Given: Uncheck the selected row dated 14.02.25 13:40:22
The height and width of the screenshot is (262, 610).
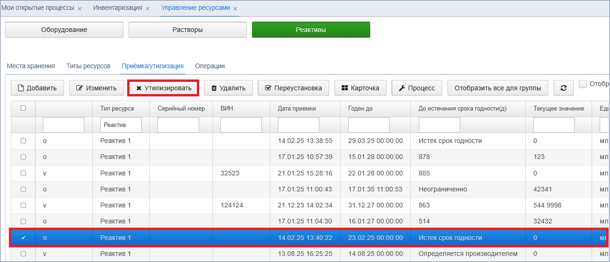Looking at the screenshot, I should coord(23,238).
